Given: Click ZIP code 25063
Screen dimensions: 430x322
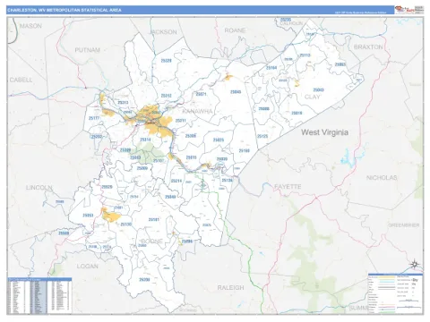Looking at the screenshot, I should click(x=340, y=64).
